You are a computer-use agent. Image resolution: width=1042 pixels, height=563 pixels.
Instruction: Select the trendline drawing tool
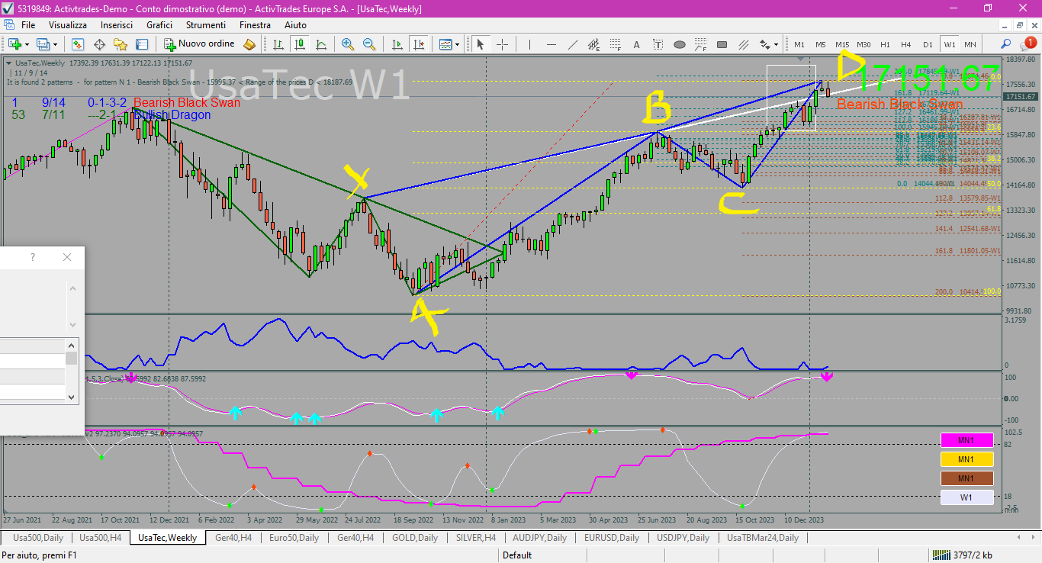tap(572, 44)
